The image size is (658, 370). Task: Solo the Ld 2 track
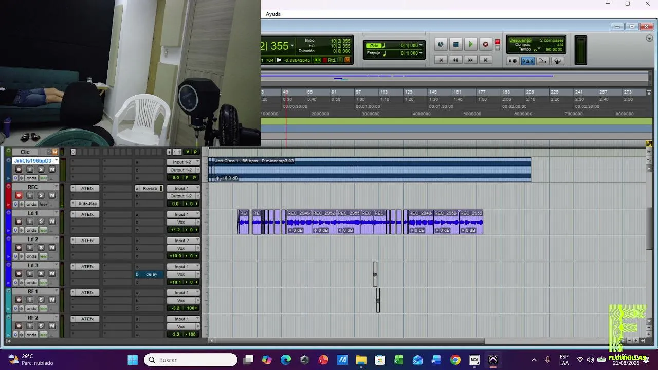coord(41,248)
